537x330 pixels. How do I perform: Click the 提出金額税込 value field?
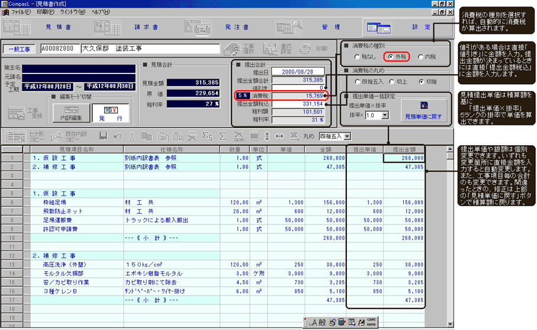(x=298, y=104)
